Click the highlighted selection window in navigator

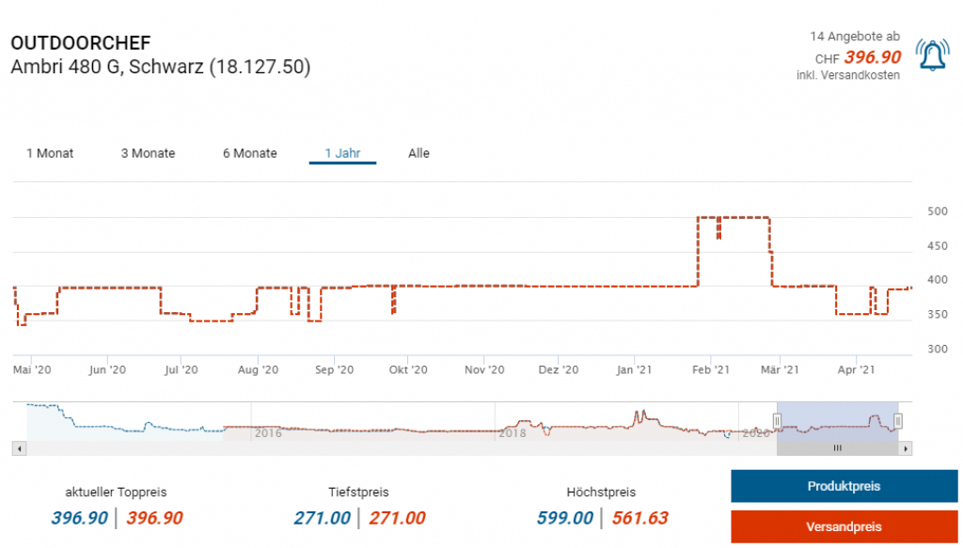click(x=837, y=420)
